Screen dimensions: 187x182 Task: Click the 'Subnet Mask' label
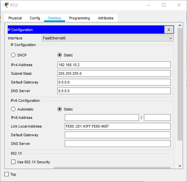(x=21, y=73)
